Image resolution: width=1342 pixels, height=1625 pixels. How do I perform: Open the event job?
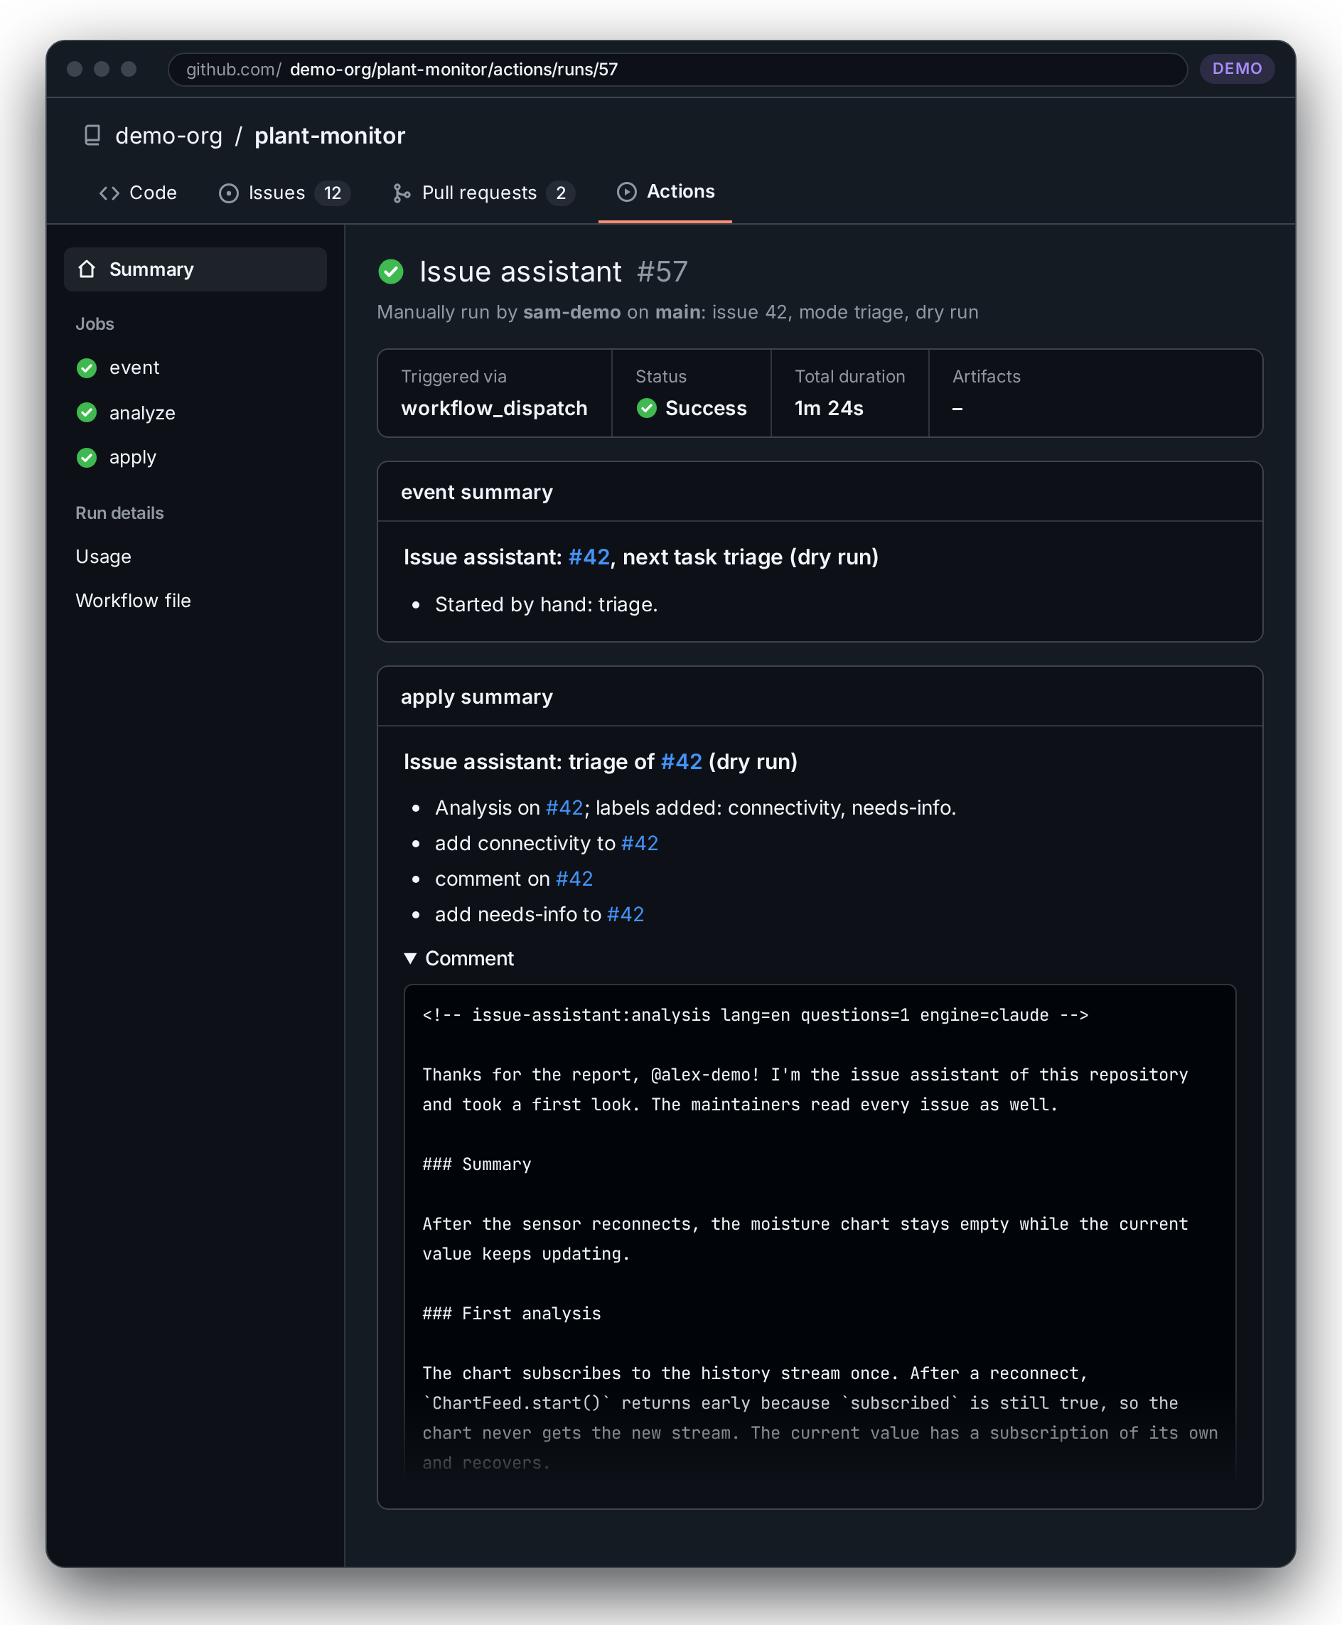click(x=134, y=368)
